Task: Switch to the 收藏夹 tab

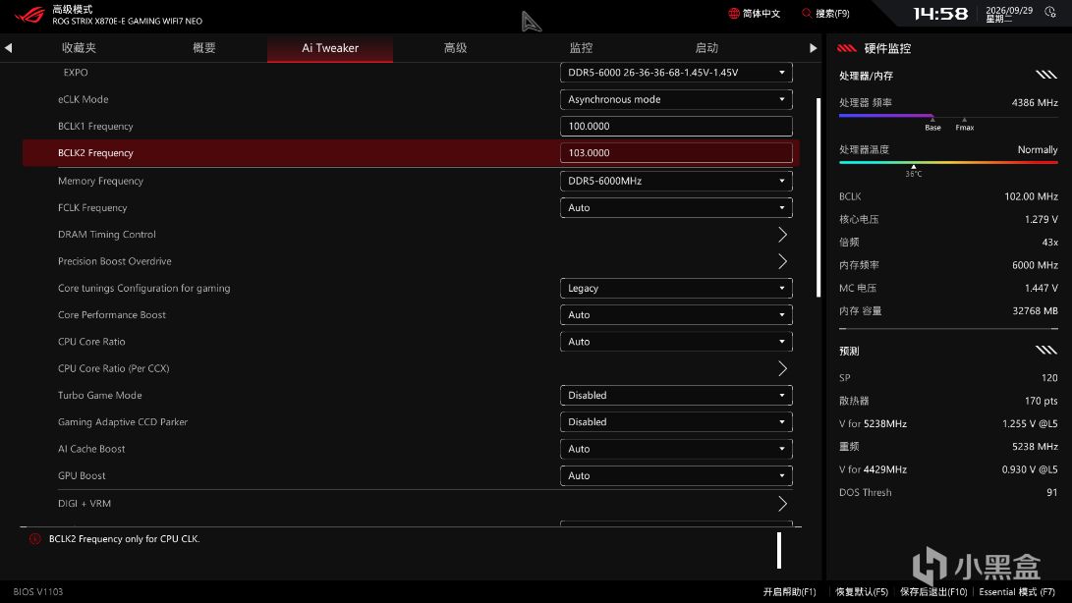Action: 79,48
